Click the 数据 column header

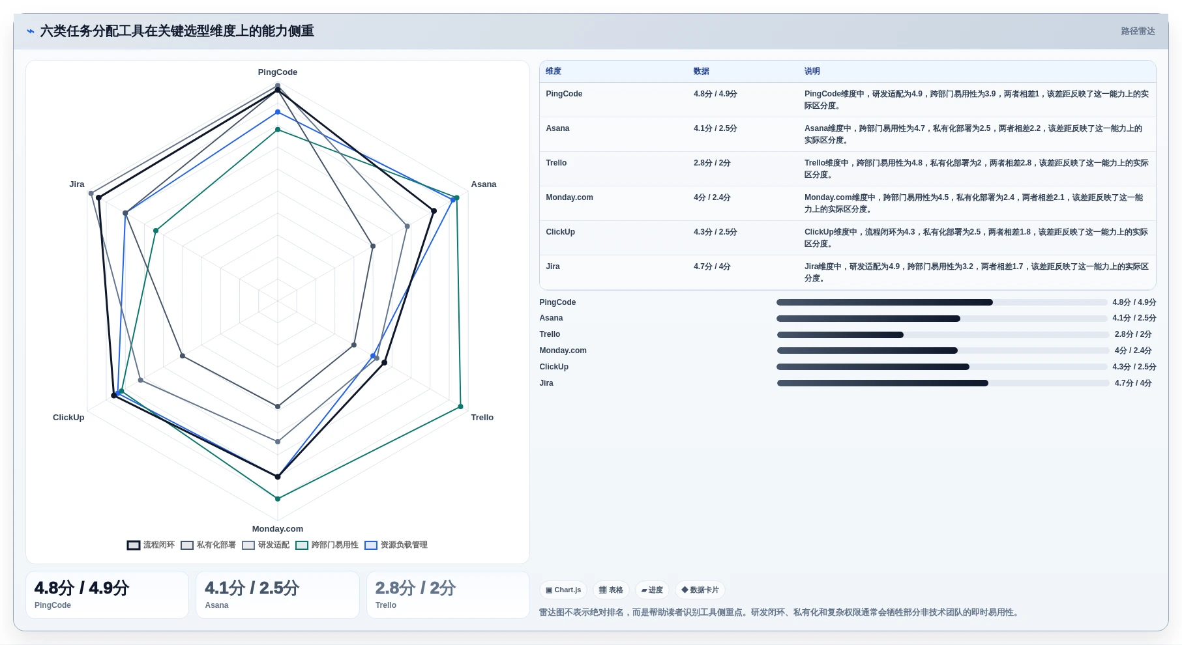point(702,72)
